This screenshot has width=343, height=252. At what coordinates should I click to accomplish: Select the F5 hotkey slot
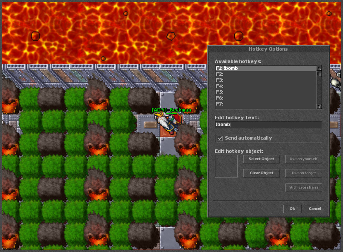pos(256,92)
